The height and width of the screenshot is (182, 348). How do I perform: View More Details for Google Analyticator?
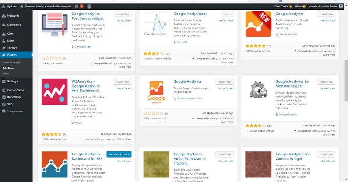[x=226, y=21]
